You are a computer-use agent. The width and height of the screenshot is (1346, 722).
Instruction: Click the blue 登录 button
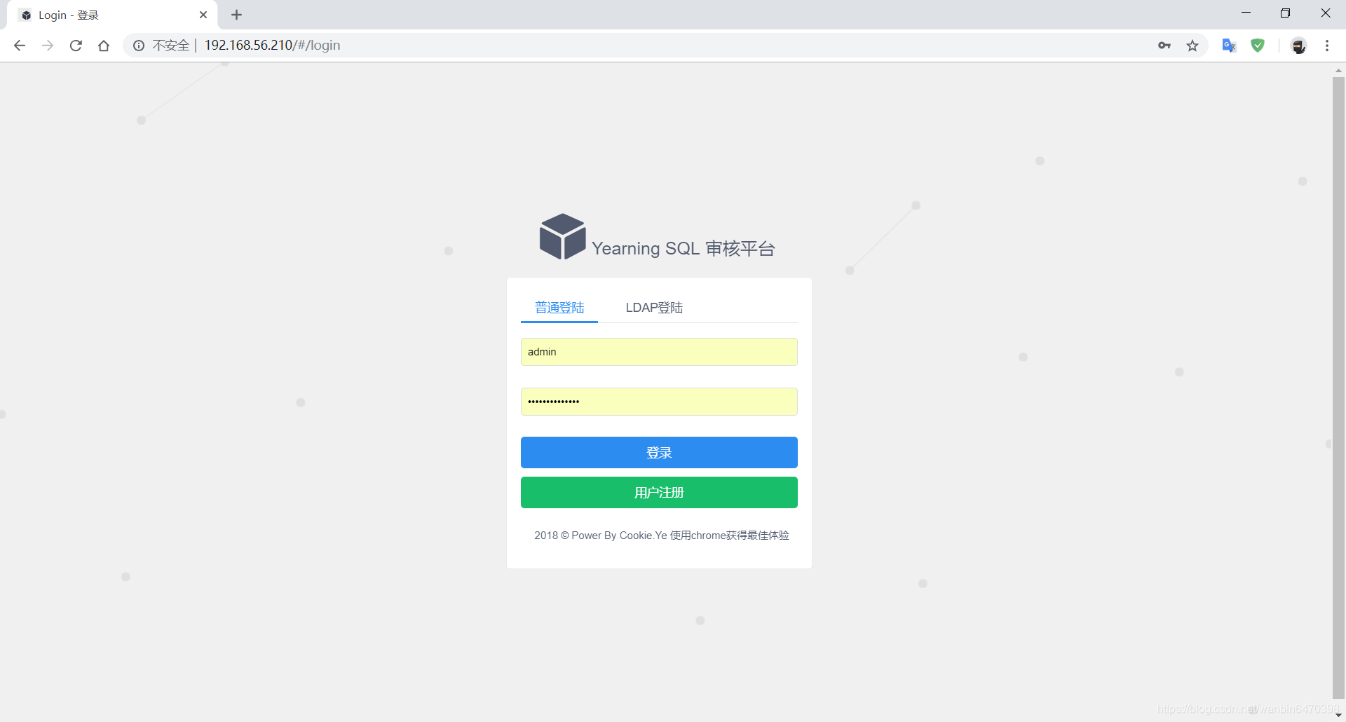[x=659, y=453]
